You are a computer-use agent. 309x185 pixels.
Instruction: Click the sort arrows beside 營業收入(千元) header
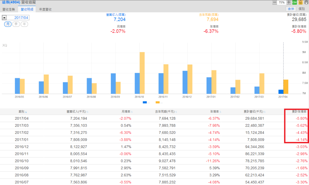coord(88,112)
